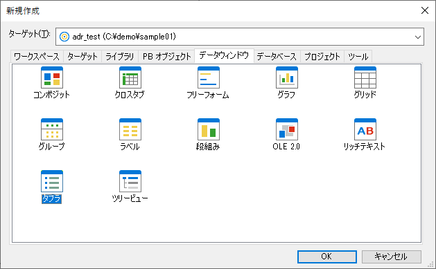Confirm with the OK button
436x269 pixels.
(327, 257)
